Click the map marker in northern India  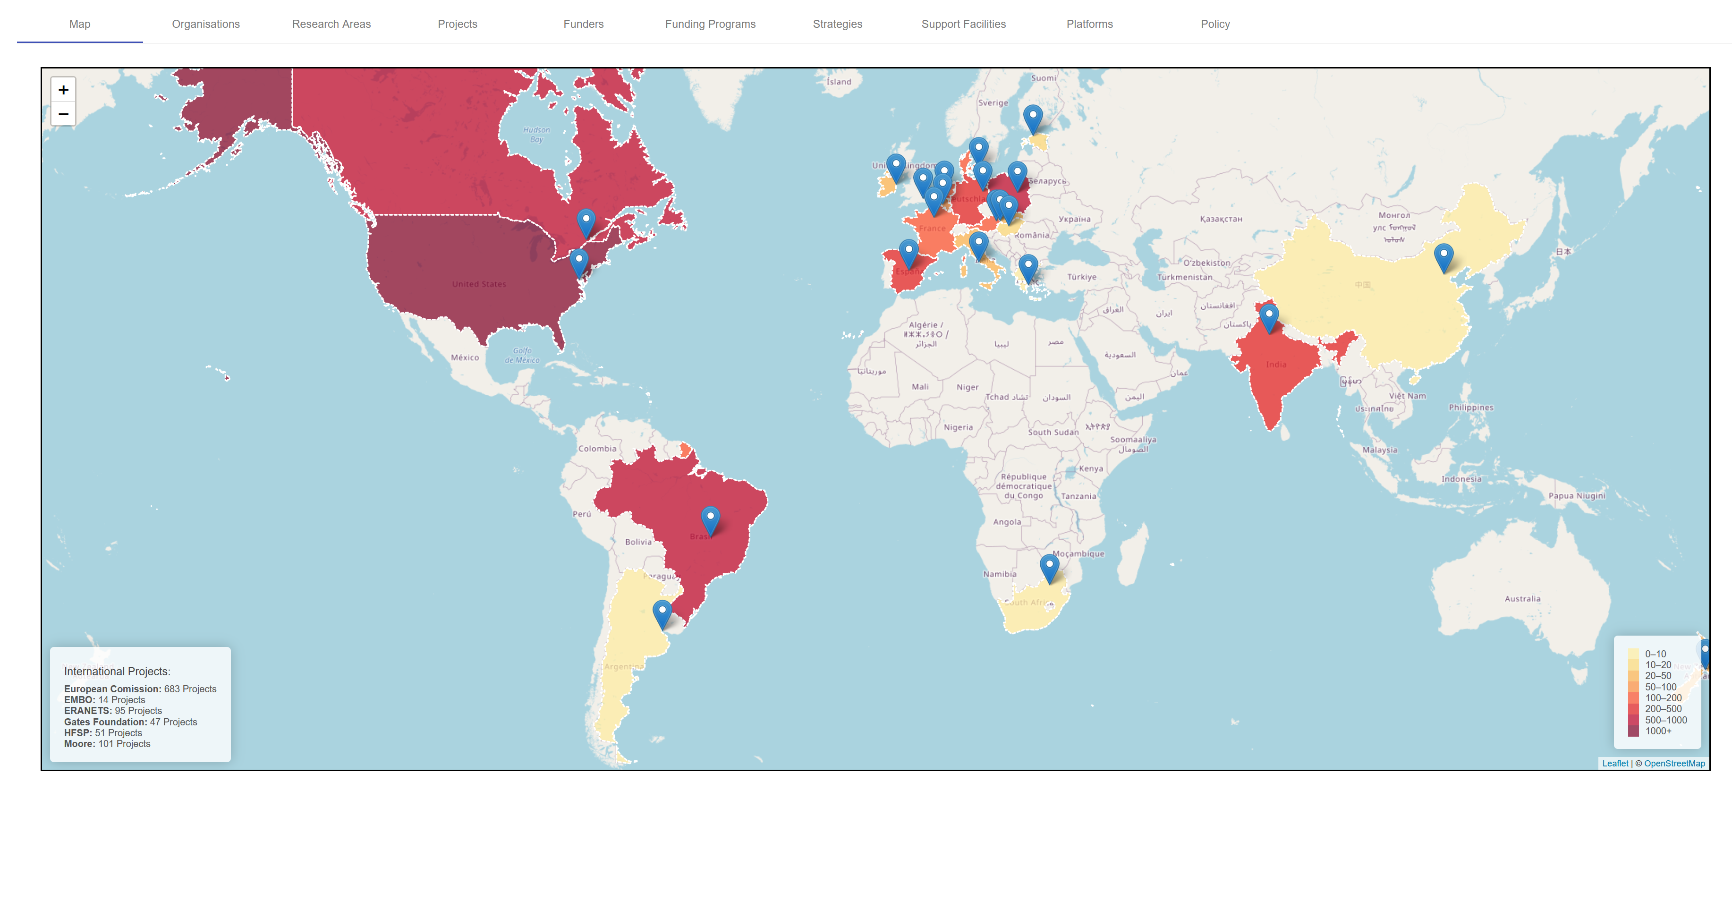[1268, 317]
